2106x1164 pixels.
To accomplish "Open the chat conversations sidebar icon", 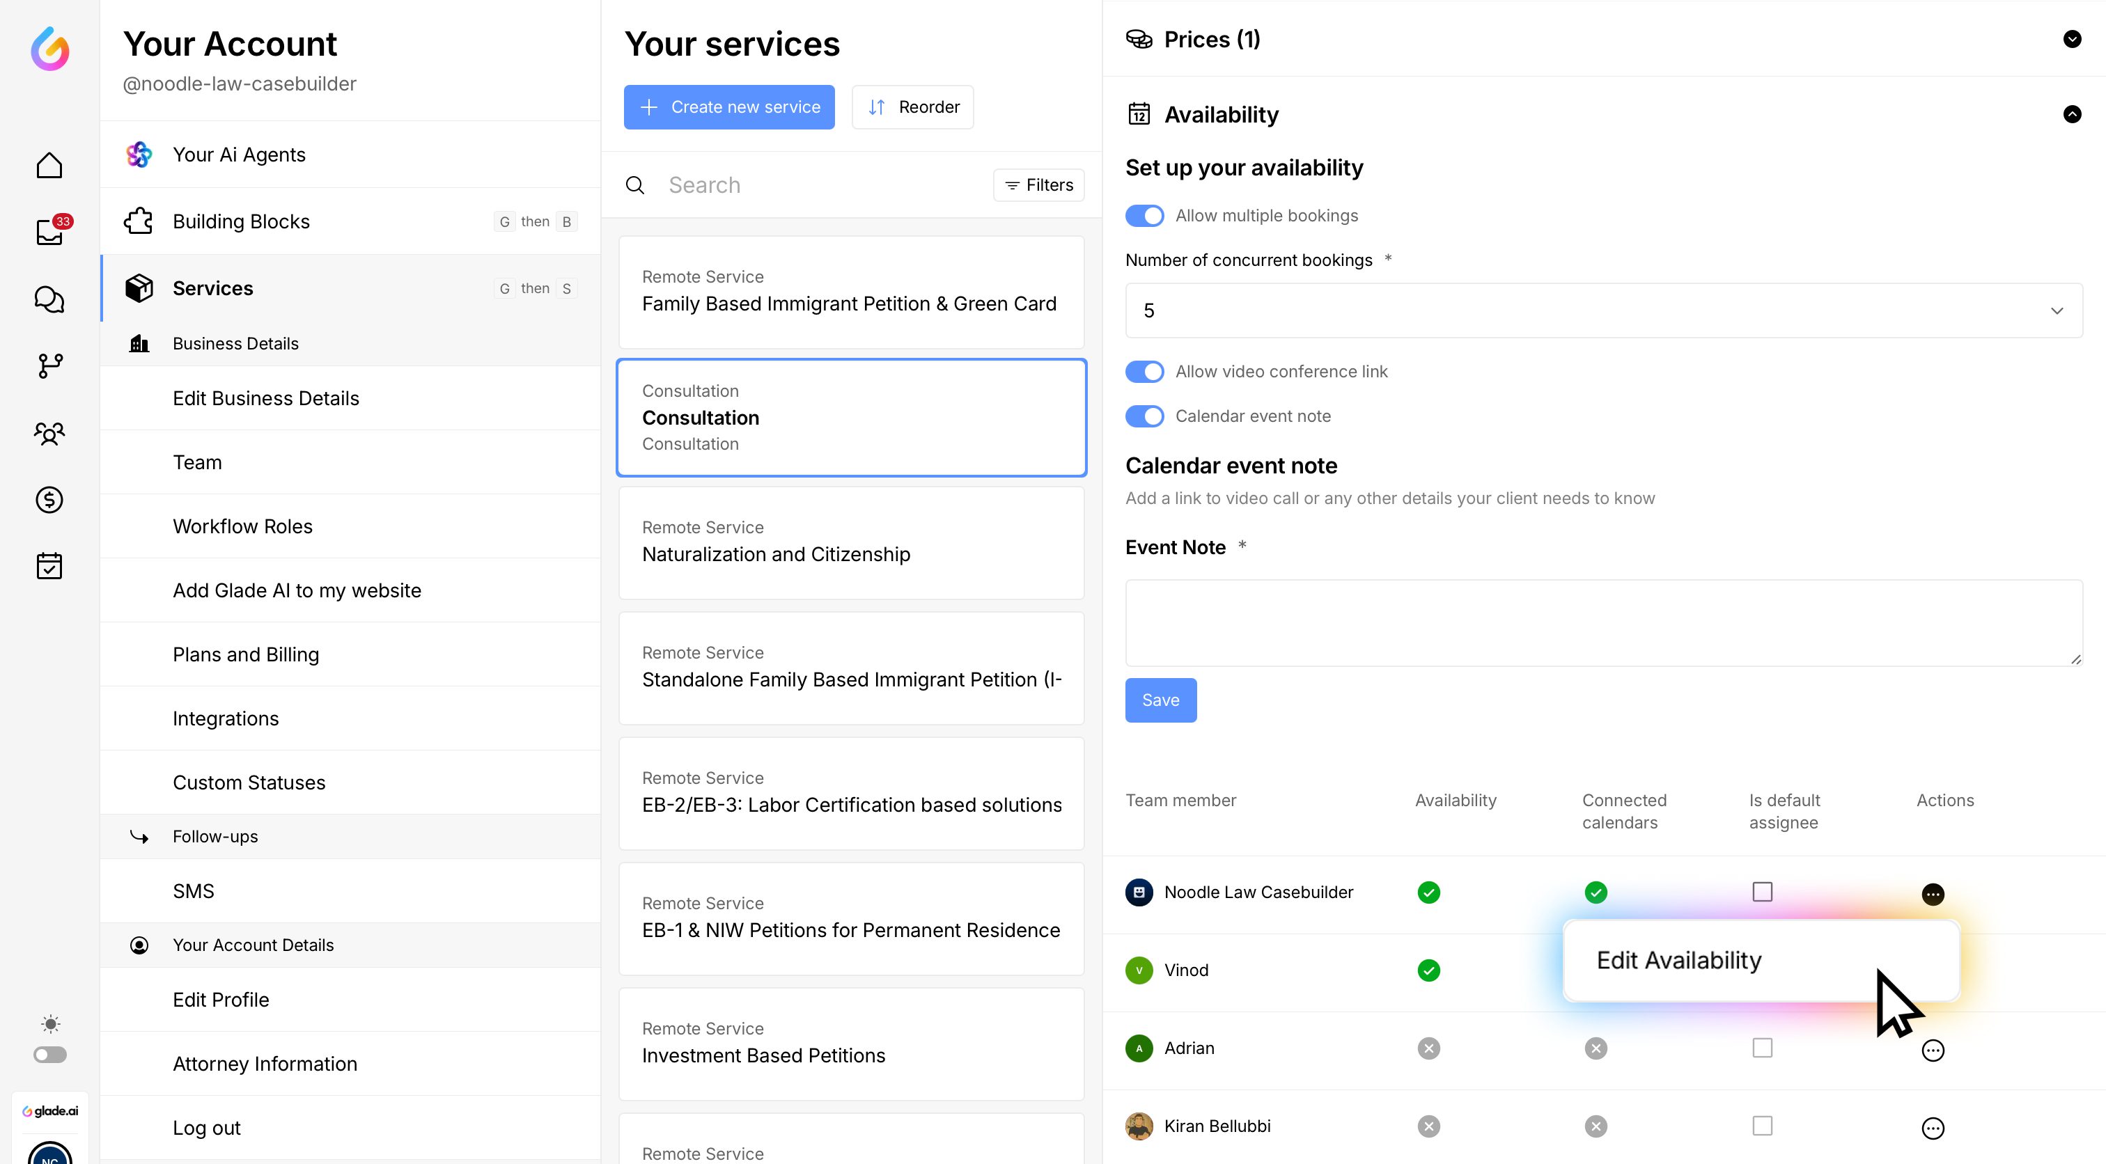I will (x=49, y=299).
